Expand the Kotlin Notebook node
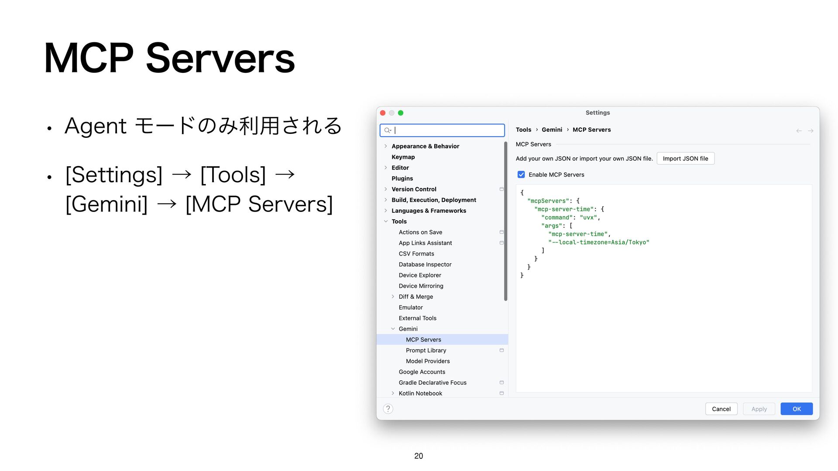Viewport: 838px width, 471px height. tap(393, 393)
